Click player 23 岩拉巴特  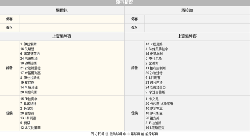(154, 83)
